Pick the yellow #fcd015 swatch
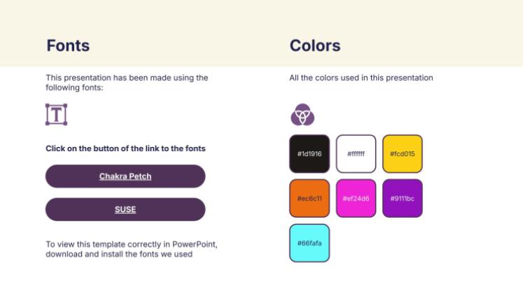523x294 pixels. (x=403, y=154)
